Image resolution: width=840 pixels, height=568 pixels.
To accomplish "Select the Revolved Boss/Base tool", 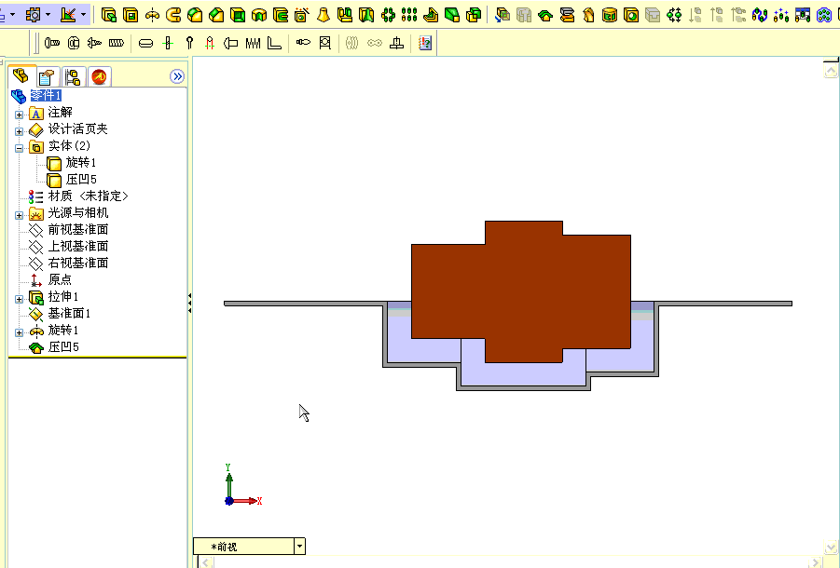I will 152,15.
